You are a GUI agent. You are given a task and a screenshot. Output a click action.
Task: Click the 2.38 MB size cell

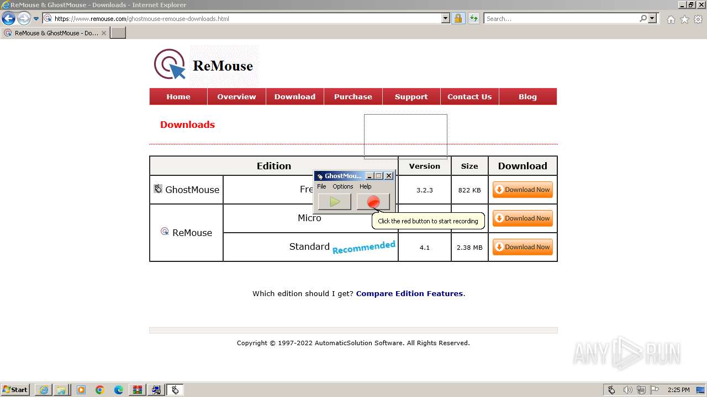469,247
